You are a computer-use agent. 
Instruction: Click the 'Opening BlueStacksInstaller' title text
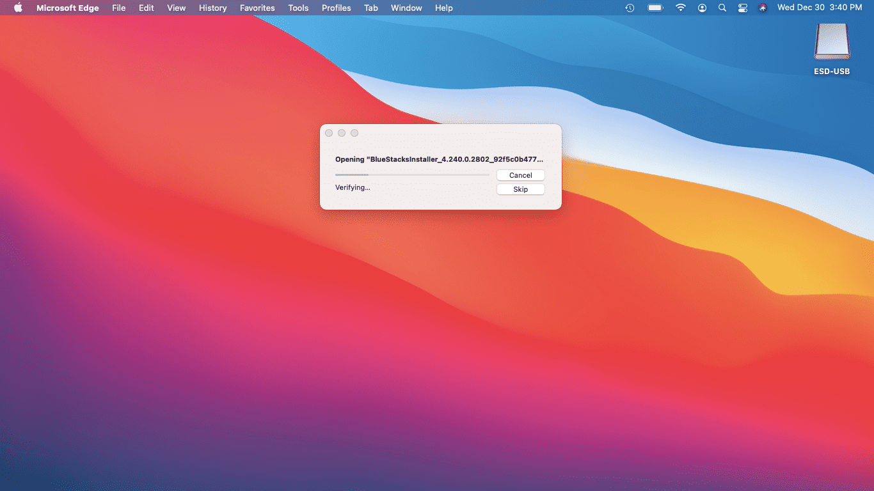tap(440, 159)
